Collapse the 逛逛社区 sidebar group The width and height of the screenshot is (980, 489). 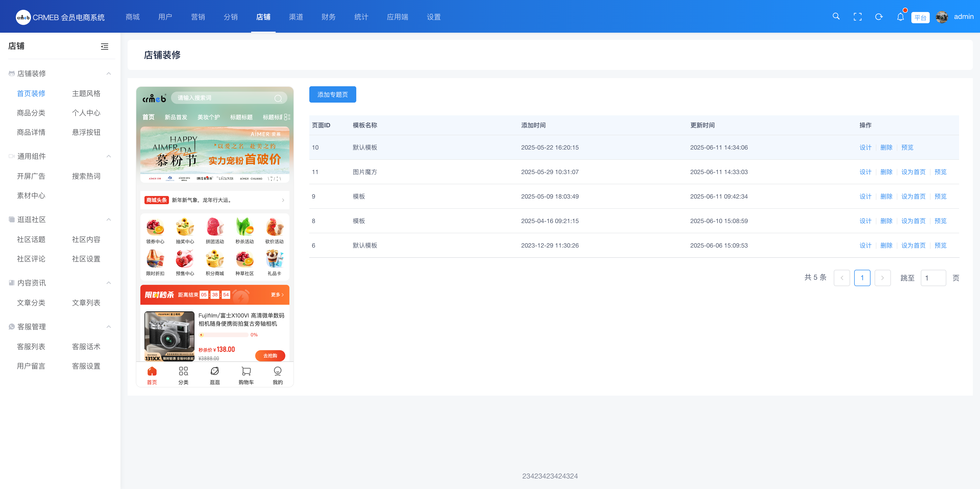(x=109, y=219)
